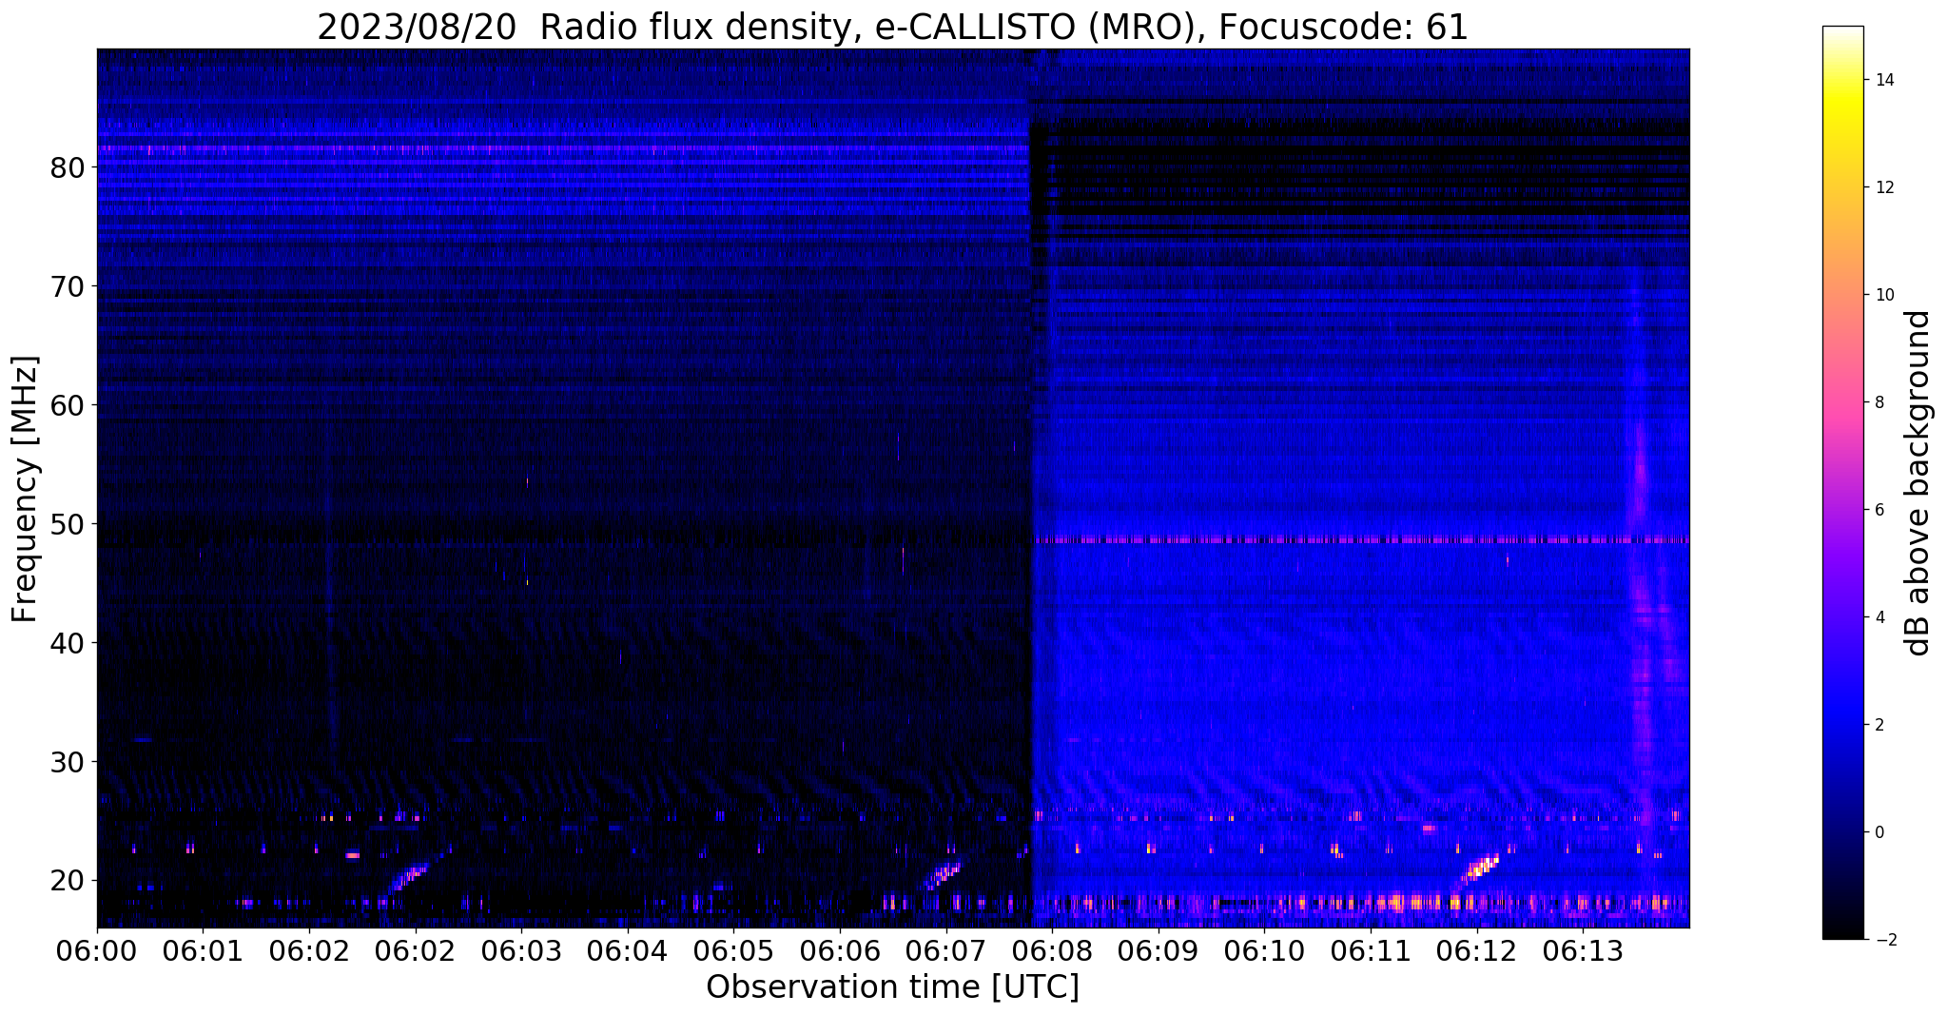Click the 'Observation time [UTC]' x-axis label
1947x1015 pixels.
[892, 987]
